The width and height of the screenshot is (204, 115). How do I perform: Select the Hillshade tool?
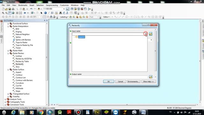pyautogui.click(x=19, y=88)
